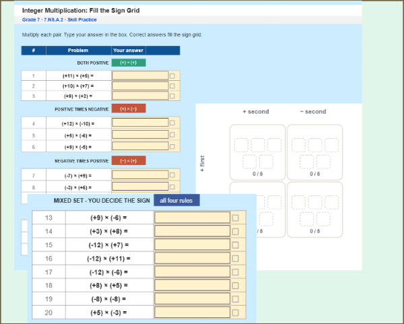The height and width of the screenshot is (324, 404).
Task: Click the 'POSITIVE TIMES NEGATIVE' section label
Action: pos(81,109)
